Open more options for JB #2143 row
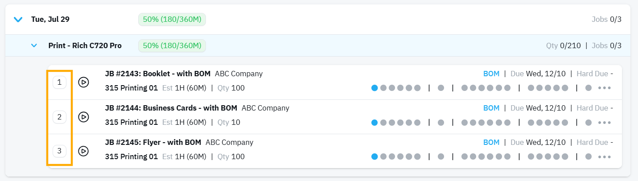Screen dimensions: 638x181 pos(605,88)
